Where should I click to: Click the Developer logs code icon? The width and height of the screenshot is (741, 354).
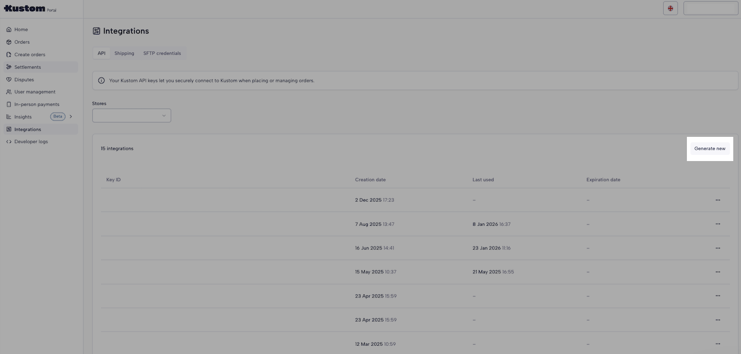(9, 141)
